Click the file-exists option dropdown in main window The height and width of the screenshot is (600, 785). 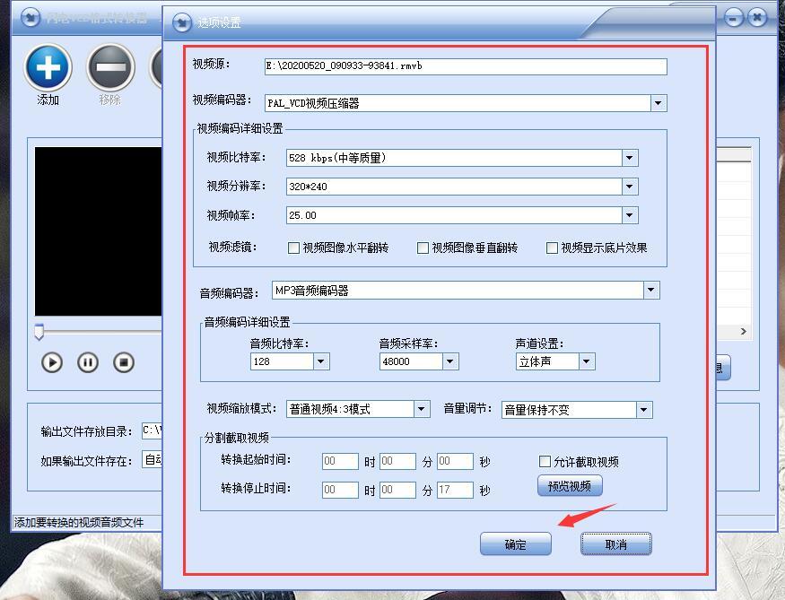pyautogui.click(x=153, y=459)
